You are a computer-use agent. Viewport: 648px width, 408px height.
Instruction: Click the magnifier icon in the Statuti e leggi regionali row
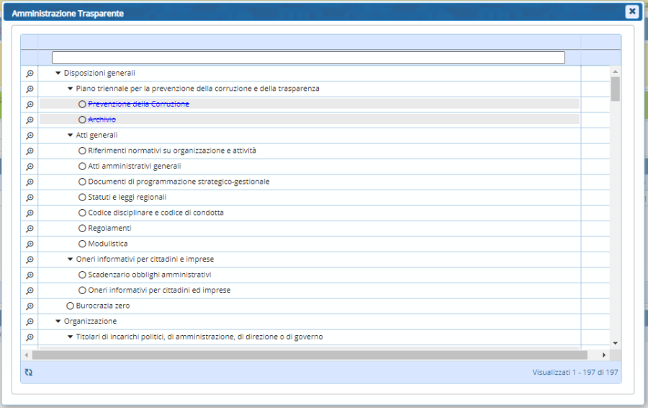pos(30,198)
